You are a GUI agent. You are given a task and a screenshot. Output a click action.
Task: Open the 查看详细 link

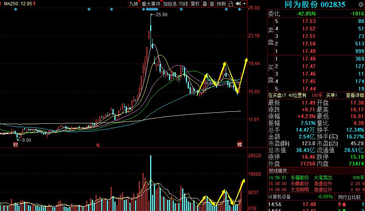(x=355, y=95)
